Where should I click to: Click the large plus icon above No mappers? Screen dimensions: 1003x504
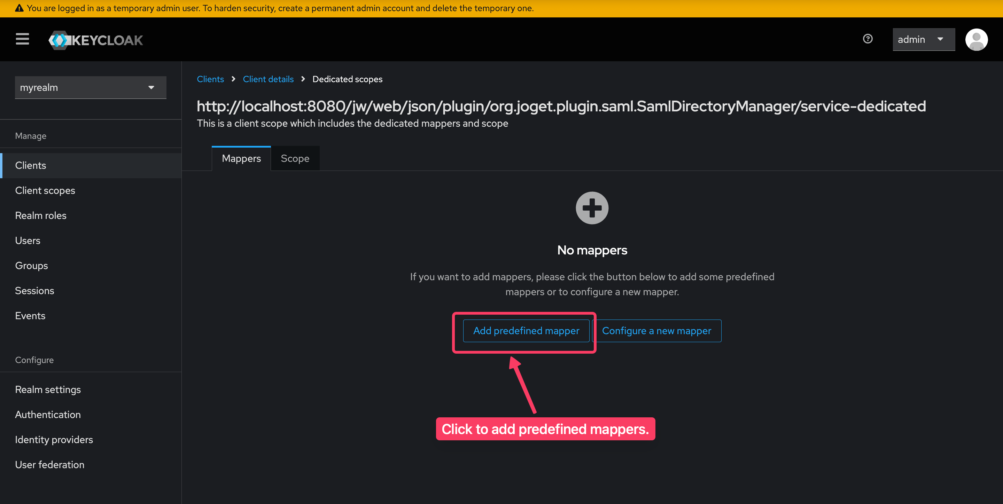click(x=592, y=208)
